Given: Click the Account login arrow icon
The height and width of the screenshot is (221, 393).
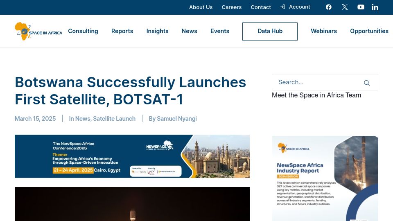Looking at the screenshot, I should click(x=283, y=7).
